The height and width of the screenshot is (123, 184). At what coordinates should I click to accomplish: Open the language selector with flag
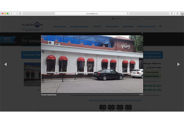coord(117,19)
